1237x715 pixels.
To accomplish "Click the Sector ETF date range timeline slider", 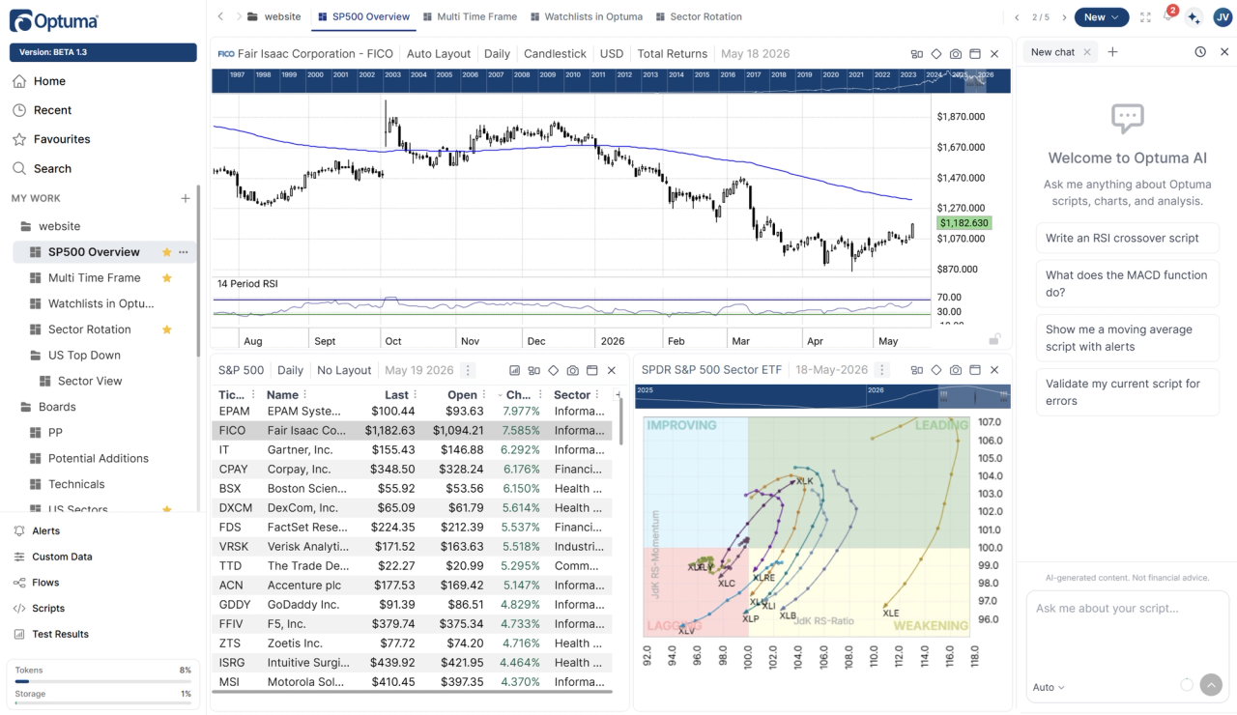I will tap(973, 396).
